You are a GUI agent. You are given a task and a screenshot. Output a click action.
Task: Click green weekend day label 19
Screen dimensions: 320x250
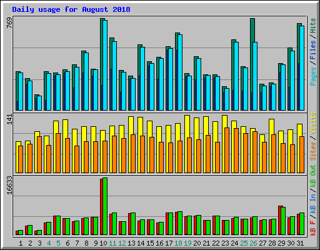coord(187,243)
